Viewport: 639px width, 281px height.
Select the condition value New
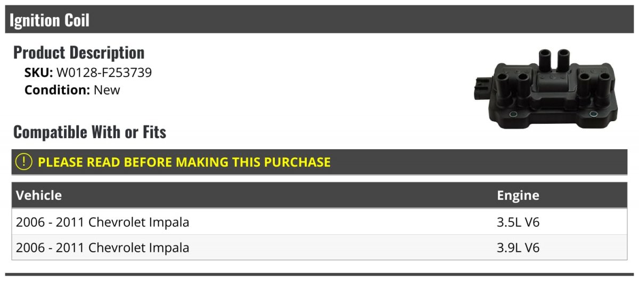click(x=107, y=90)
